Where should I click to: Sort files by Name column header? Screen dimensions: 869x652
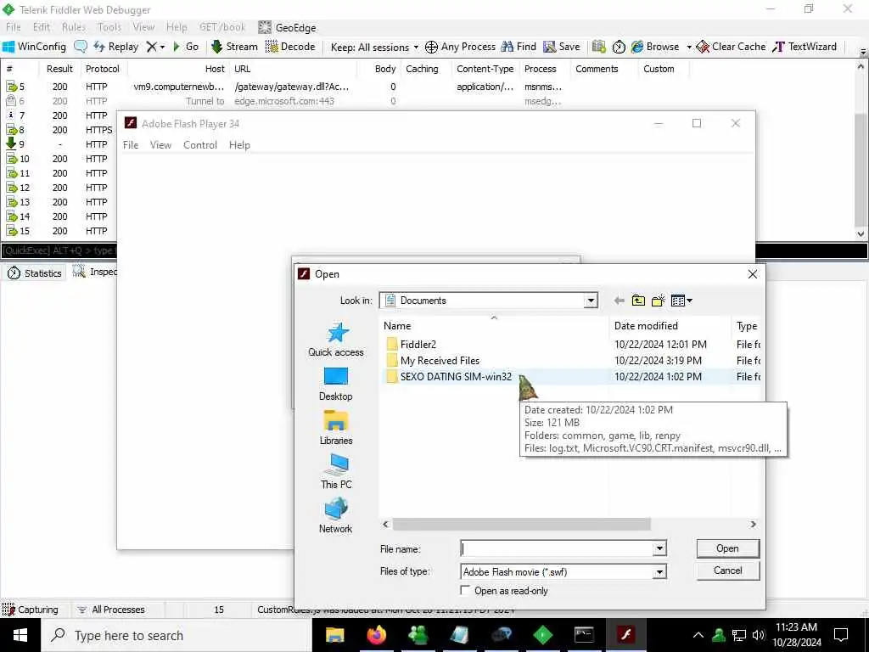click(495, 326)
